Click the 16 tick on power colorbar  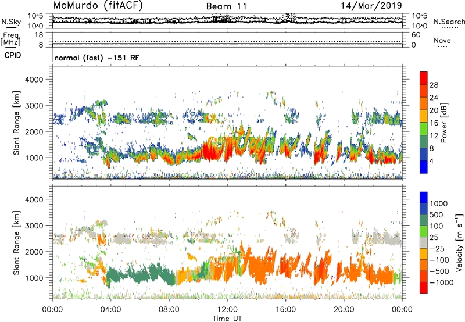coord(434,123)
